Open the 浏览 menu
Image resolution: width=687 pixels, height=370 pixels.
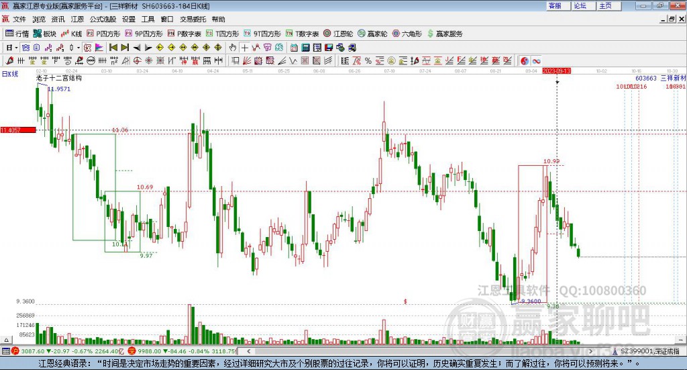38,19
